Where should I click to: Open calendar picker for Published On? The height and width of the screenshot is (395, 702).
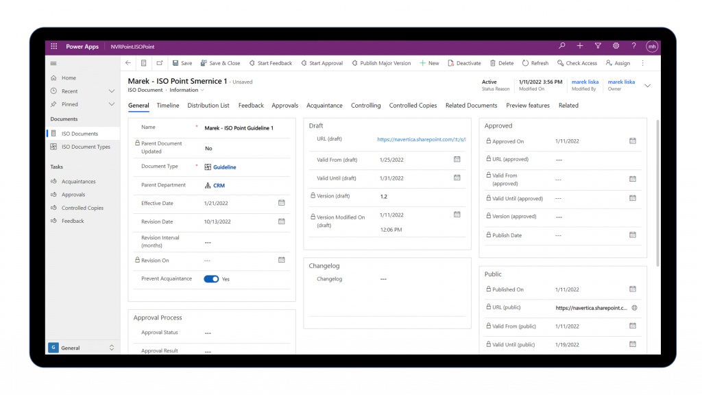click(633, 289)
